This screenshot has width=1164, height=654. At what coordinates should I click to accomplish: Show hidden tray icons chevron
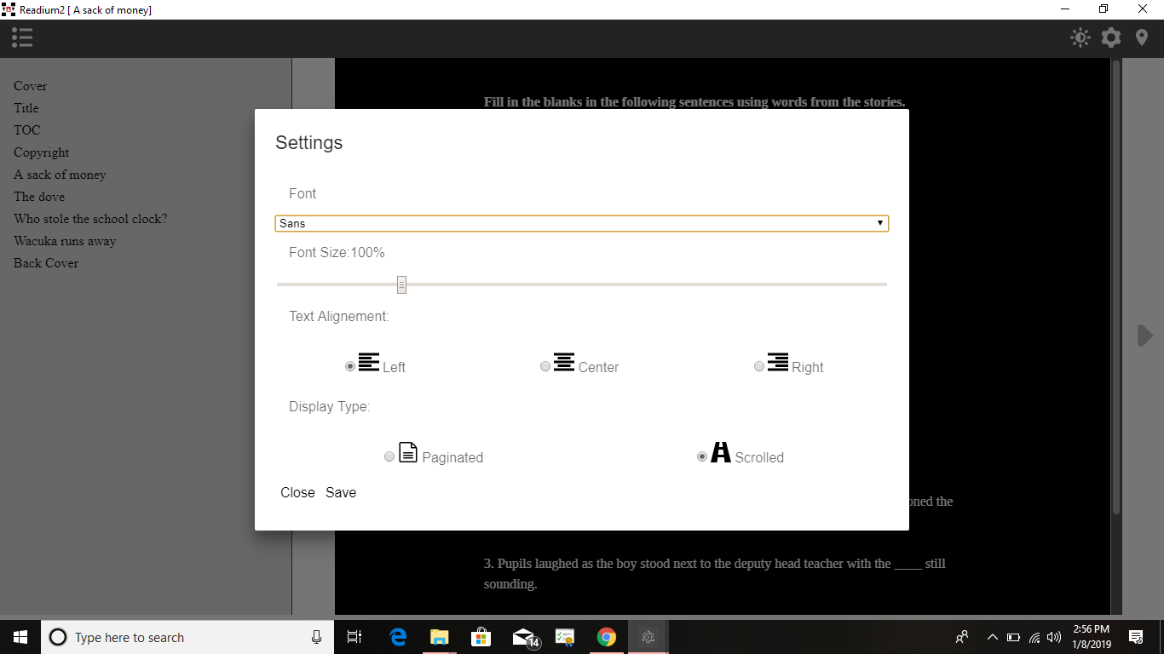[992, 637]
